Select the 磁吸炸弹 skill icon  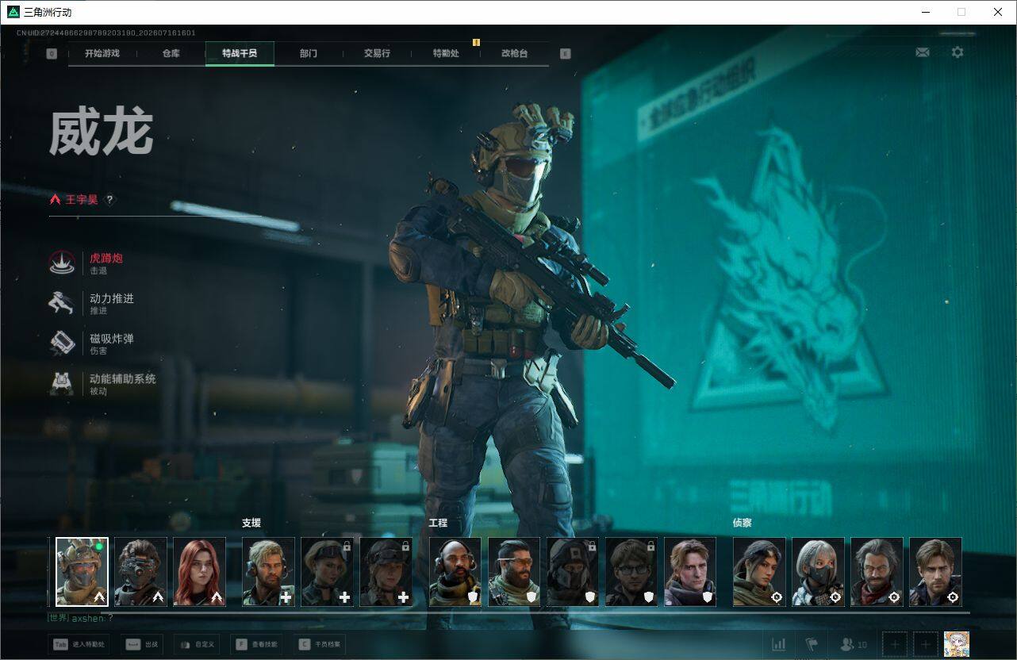click(62, 343)
